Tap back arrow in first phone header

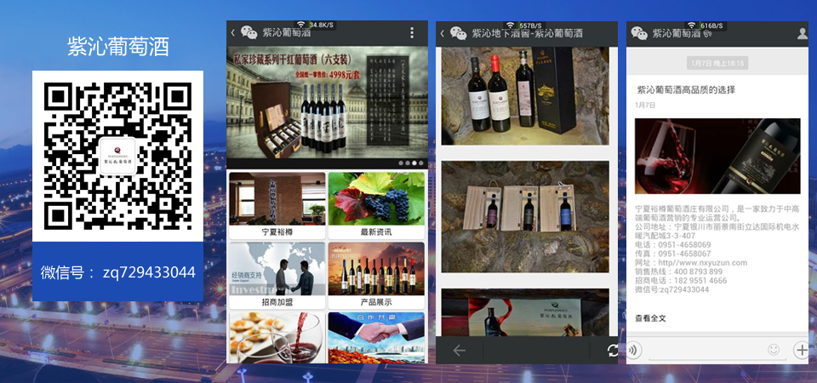(x=232, y=33)
